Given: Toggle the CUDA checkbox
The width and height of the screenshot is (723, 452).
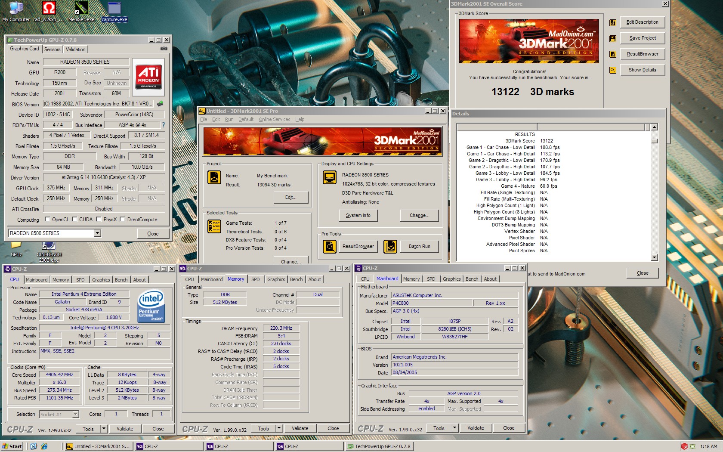Looking at the screenshot, I should 74,219.
